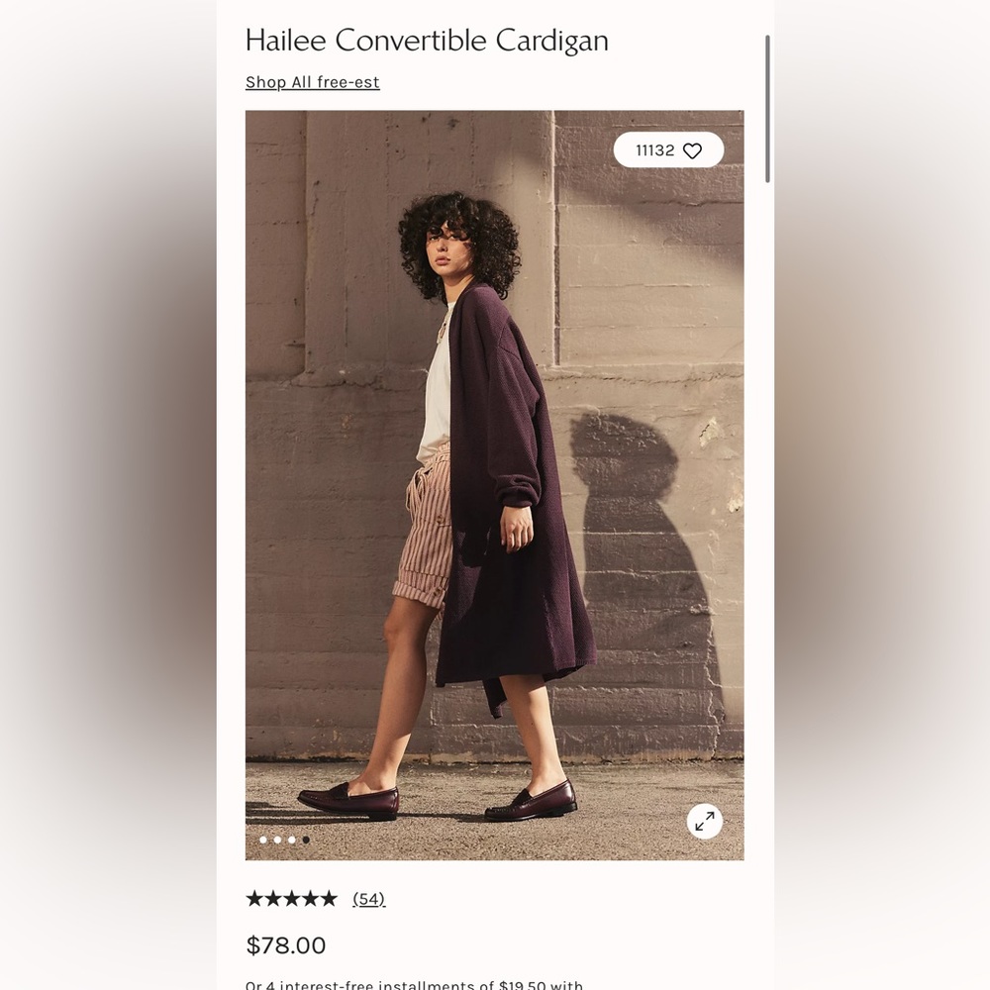Tap the heart icon to favorite the cardigan

(693, 150)
